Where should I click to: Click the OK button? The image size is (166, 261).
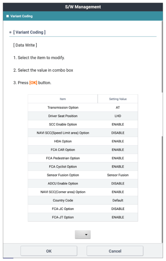point(49,251)
